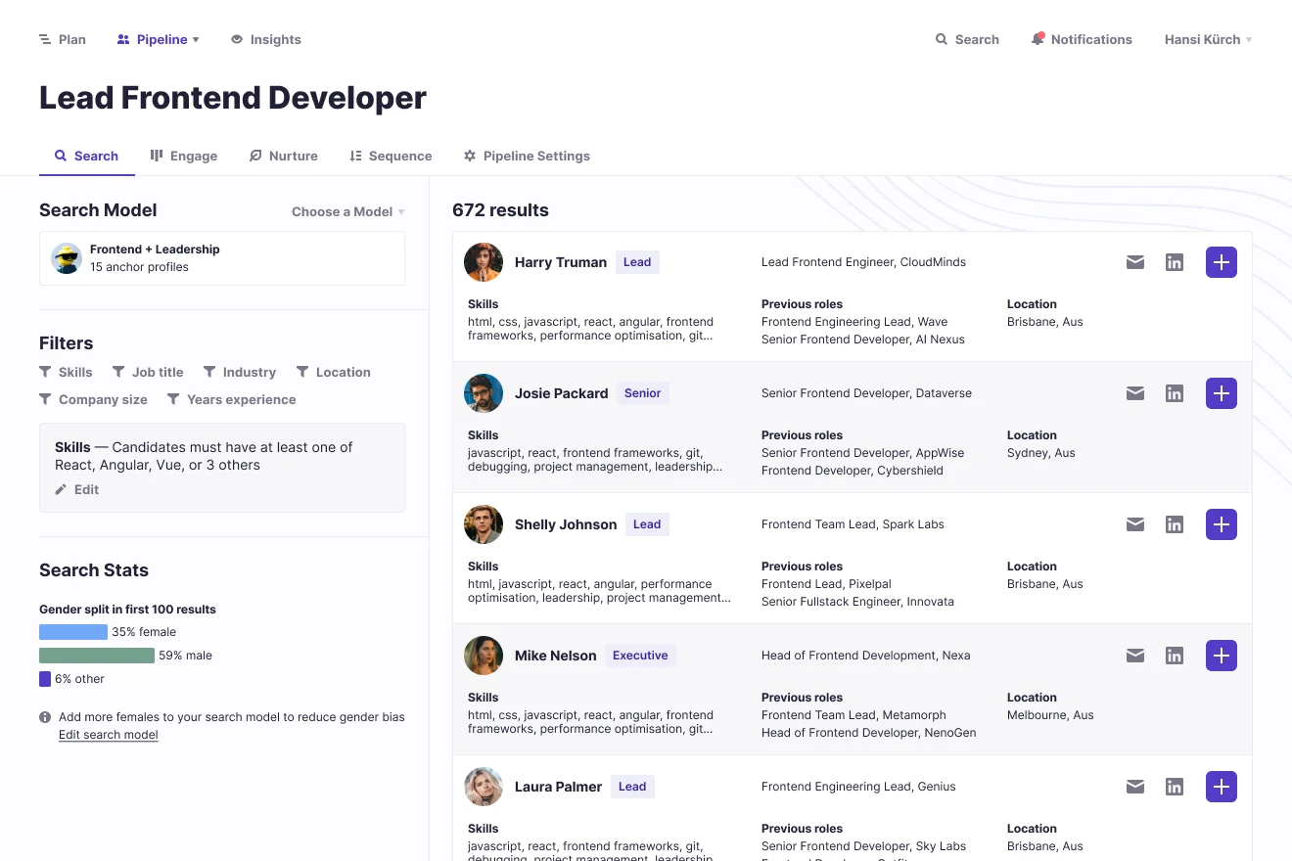Click "Frontend Team Lead, Spark Labs" text
Viewport: 1292px width, 861px height.
pyautogui.click(x=853, y=524)
